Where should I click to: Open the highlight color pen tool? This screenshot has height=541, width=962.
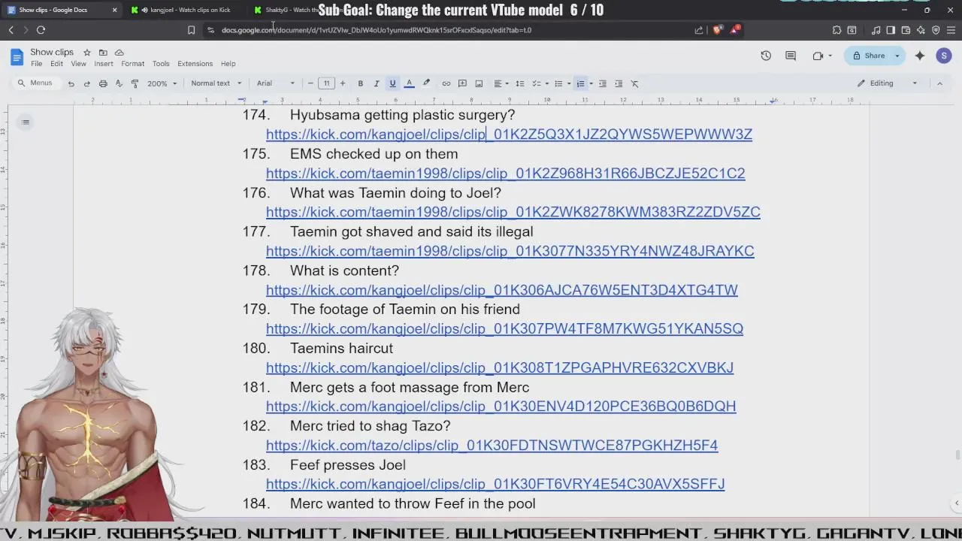coord(426,83)
